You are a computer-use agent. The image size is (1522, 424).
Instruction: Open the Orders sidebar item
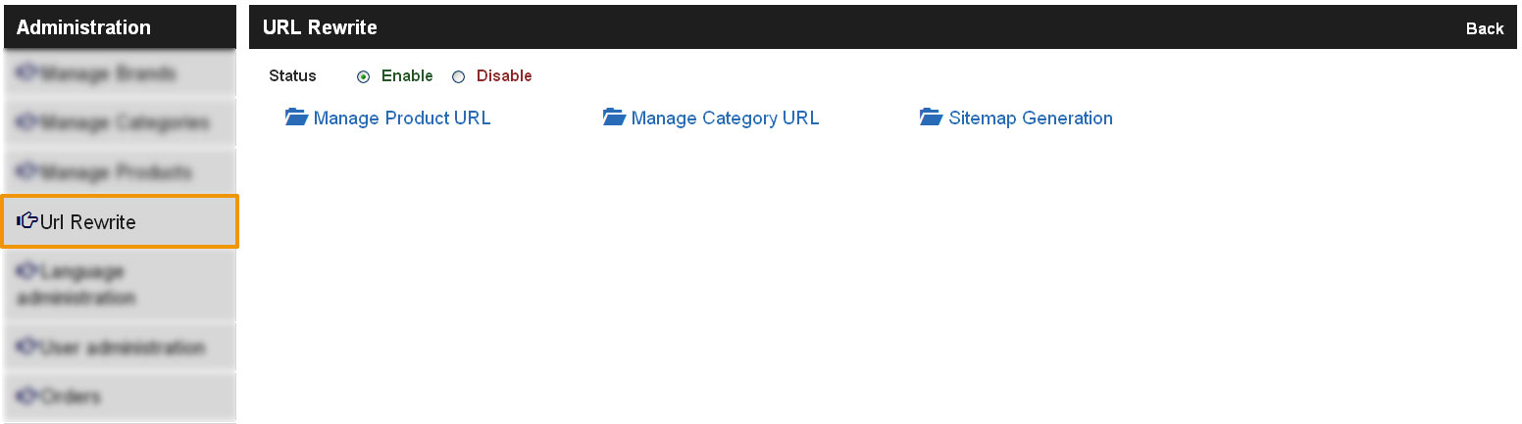(x=120, y=397)
